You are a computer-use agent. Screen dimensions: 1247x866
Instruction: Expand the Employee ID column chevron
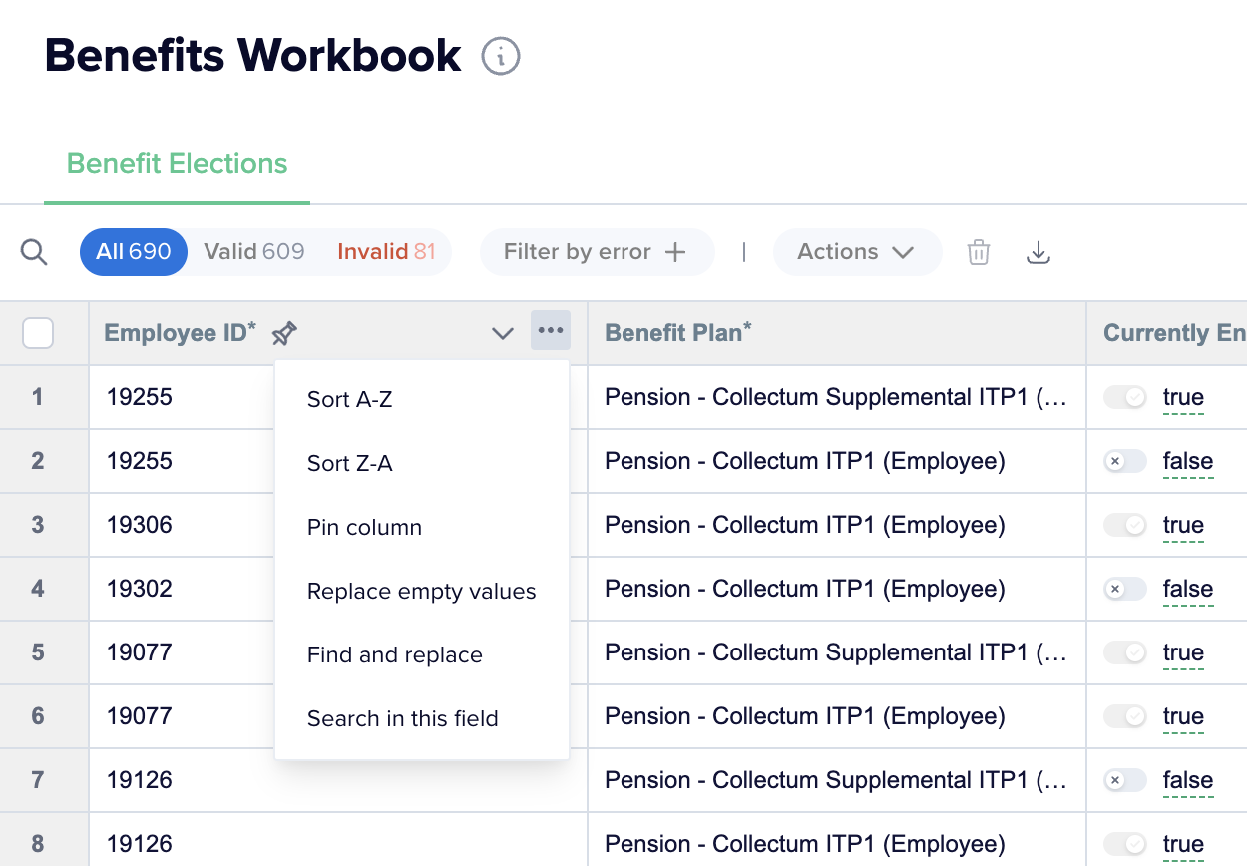(503, 333)
